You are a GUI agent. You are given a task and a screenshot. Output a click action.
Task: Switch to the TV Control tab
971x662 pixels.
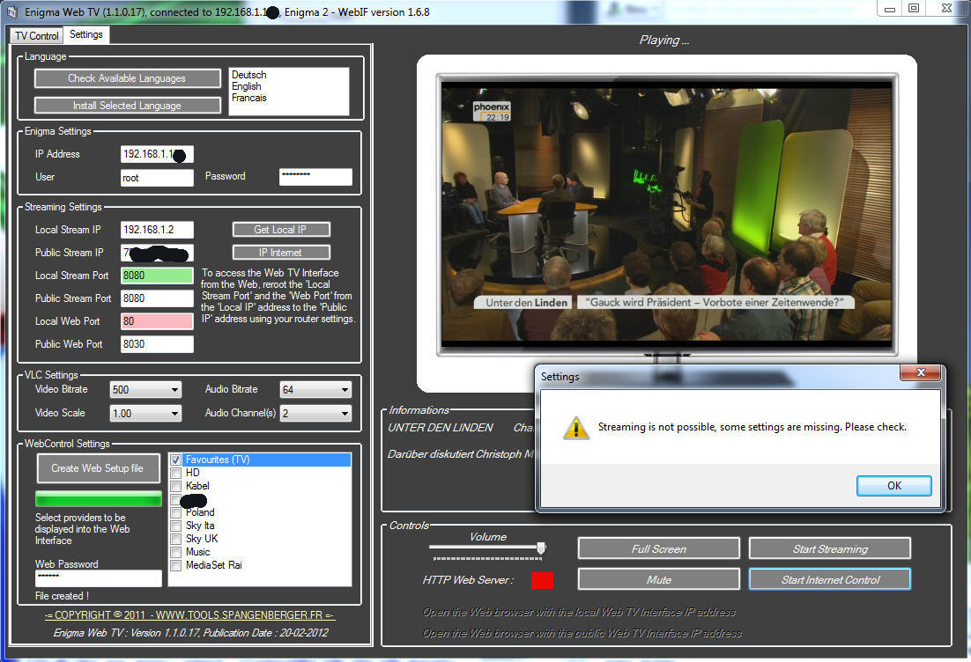[37, 36]
